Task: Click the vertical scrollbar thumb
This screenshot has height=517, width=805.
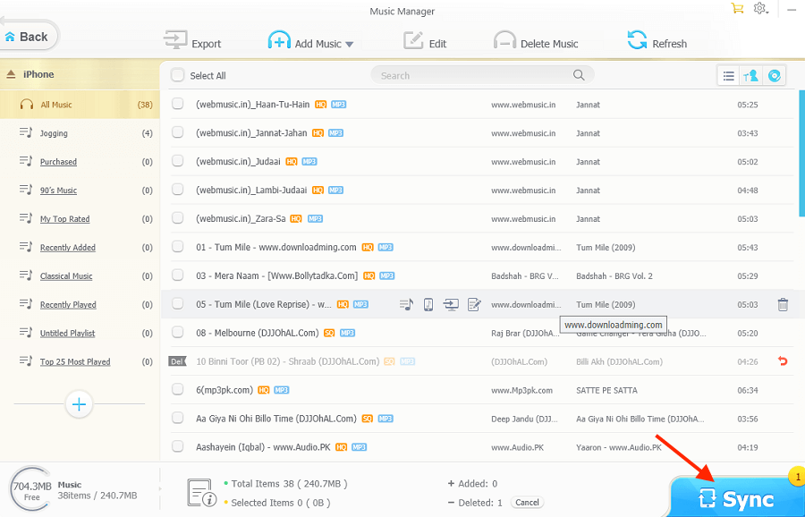Action: coord(802,153)
